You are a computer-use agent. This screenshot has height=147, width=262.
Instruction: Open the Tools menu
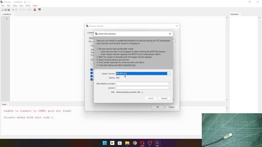28,6
